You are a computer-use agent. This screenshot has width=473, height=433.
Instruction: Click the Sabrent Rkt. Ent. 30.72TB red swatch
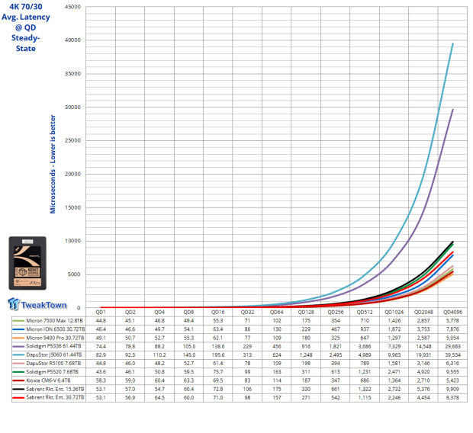pyautogui.click(x=18, y=398)
